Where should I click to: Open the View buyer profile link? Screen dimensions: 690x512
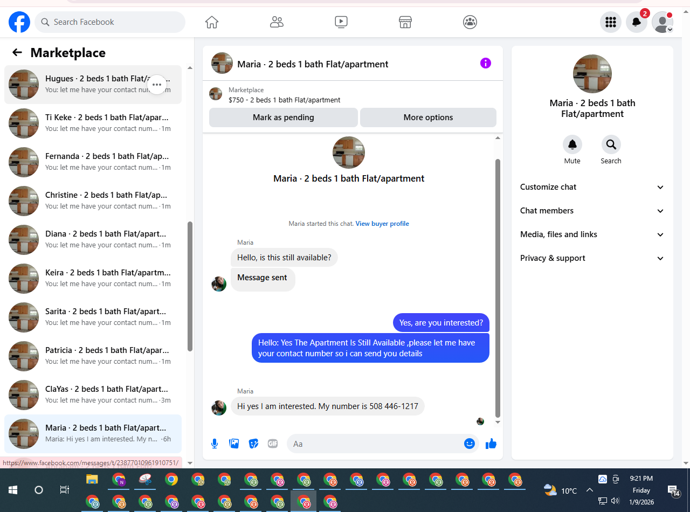coord(382,224)
